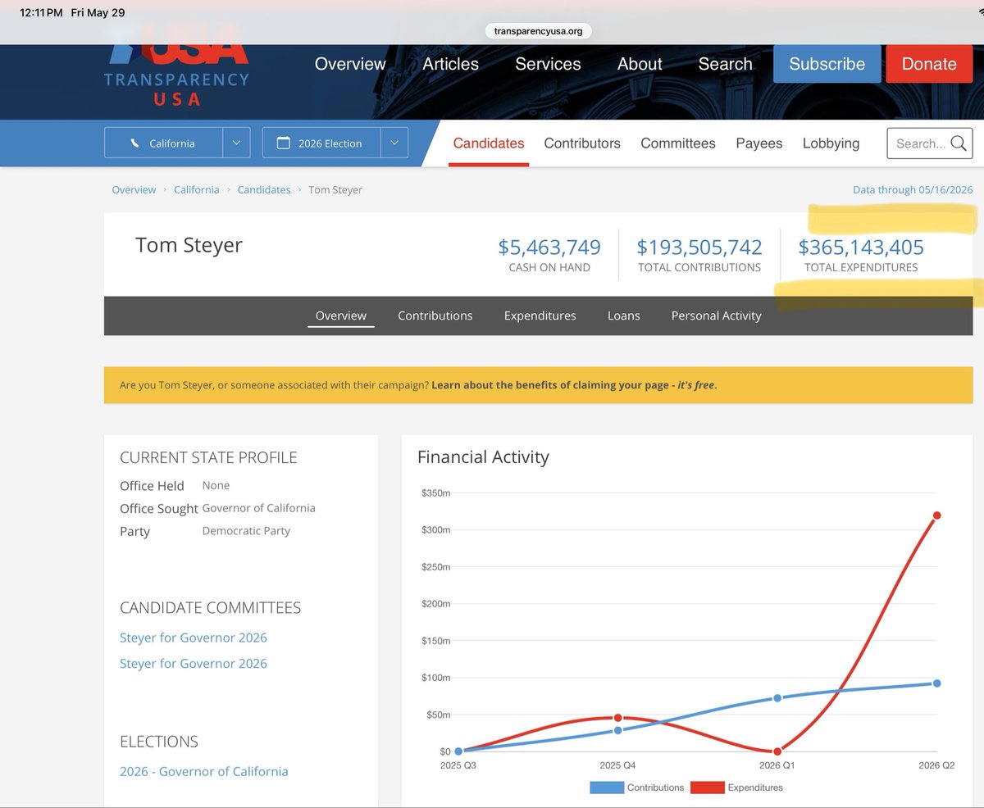Viewport: 984px width, 808px height.
Task: Open the Overview navigation menu
Action: click(x=350, y=64)
